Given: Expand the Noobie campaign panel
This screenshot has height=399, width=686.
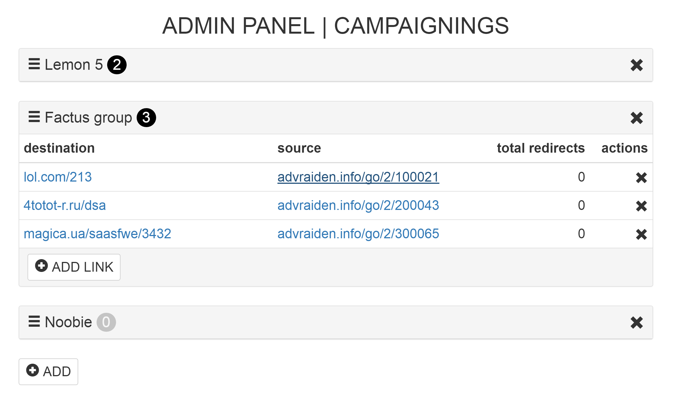Looking at the screenshot, I should 68,322.
